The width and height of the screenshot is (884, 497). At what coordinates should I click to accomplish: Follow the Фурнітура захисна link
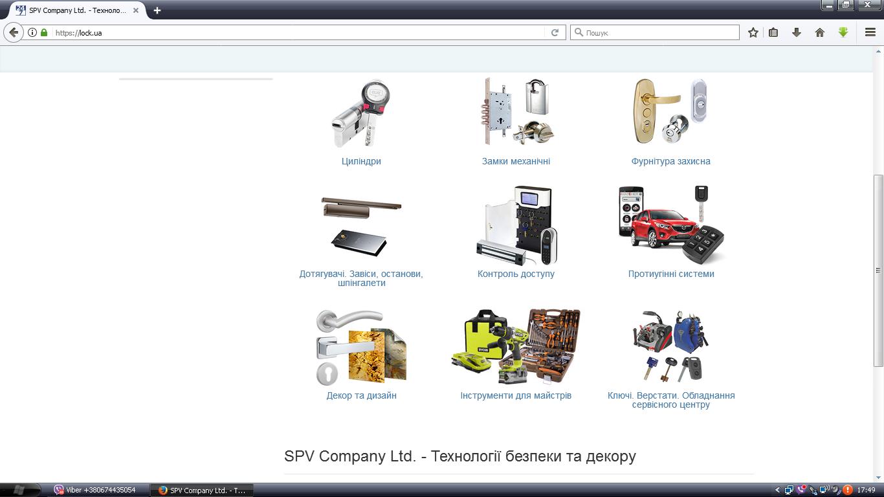671,161
